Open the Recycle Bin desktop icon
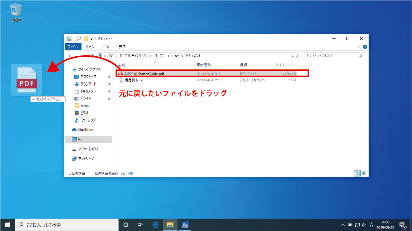This screenshot has width=412, height=231. pyautogui.click(x=16, y=11)
